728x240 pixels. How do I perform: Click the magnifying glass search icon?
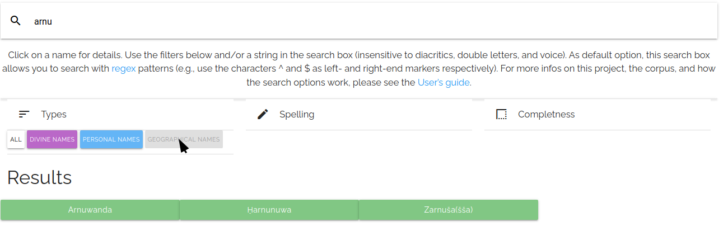point(16,21)
